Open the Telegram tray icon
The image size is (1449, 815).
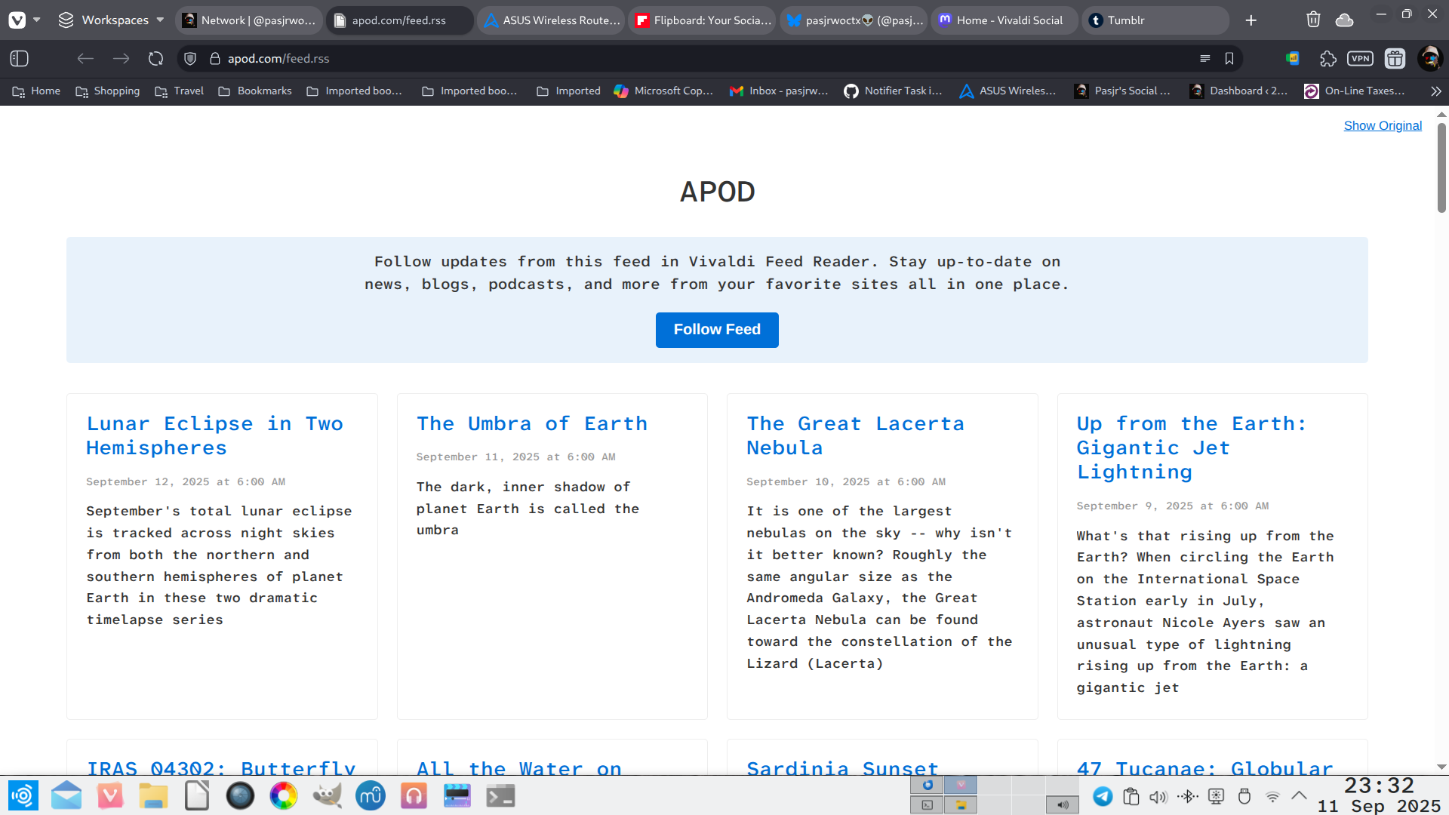(x=1103, y=796)
